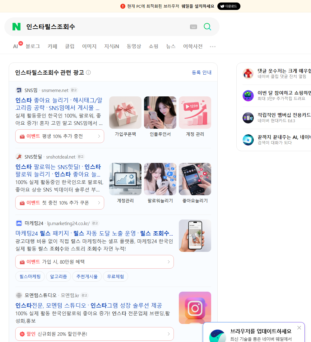Viewport: 311px width, 342px height.
Task: Click the 모멘텀스튜디오 globe favicon
Action: coord(19,295)
